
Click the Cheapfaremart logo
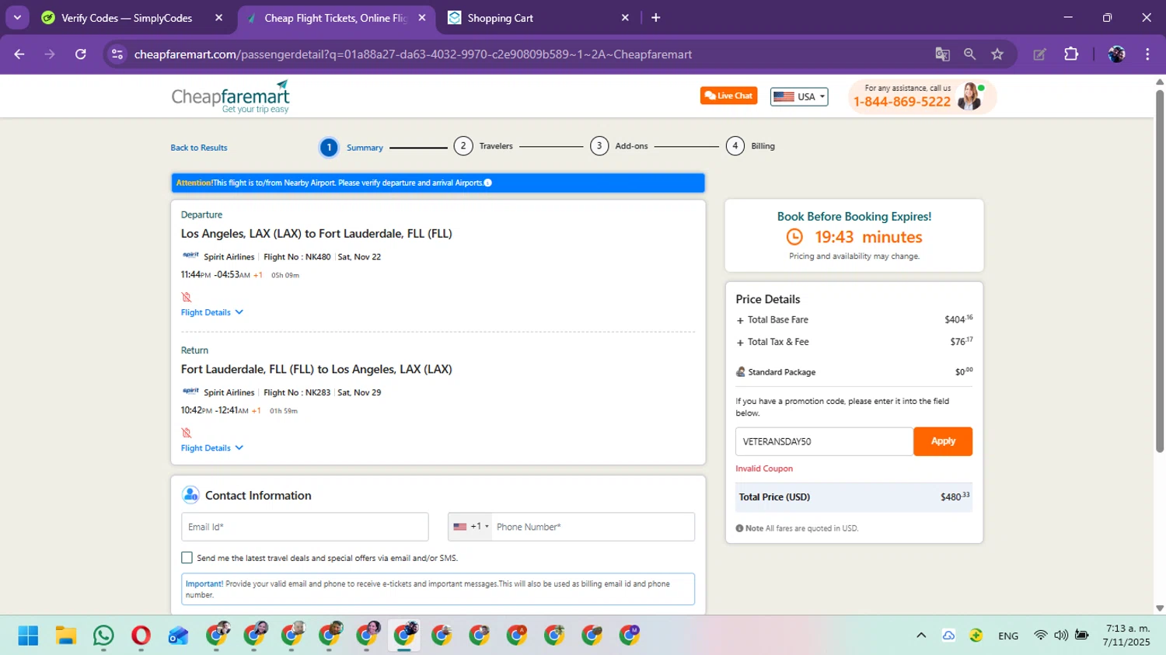click(x=230, y=97)
